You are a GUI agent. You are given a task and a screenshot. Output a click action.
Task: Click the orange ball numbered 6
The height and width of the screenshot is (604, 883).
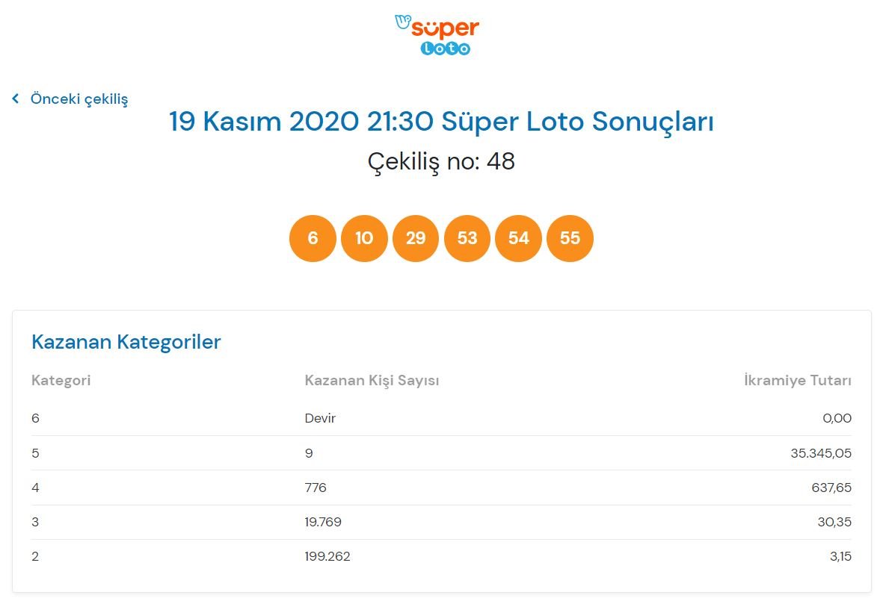tap(313, 238)
